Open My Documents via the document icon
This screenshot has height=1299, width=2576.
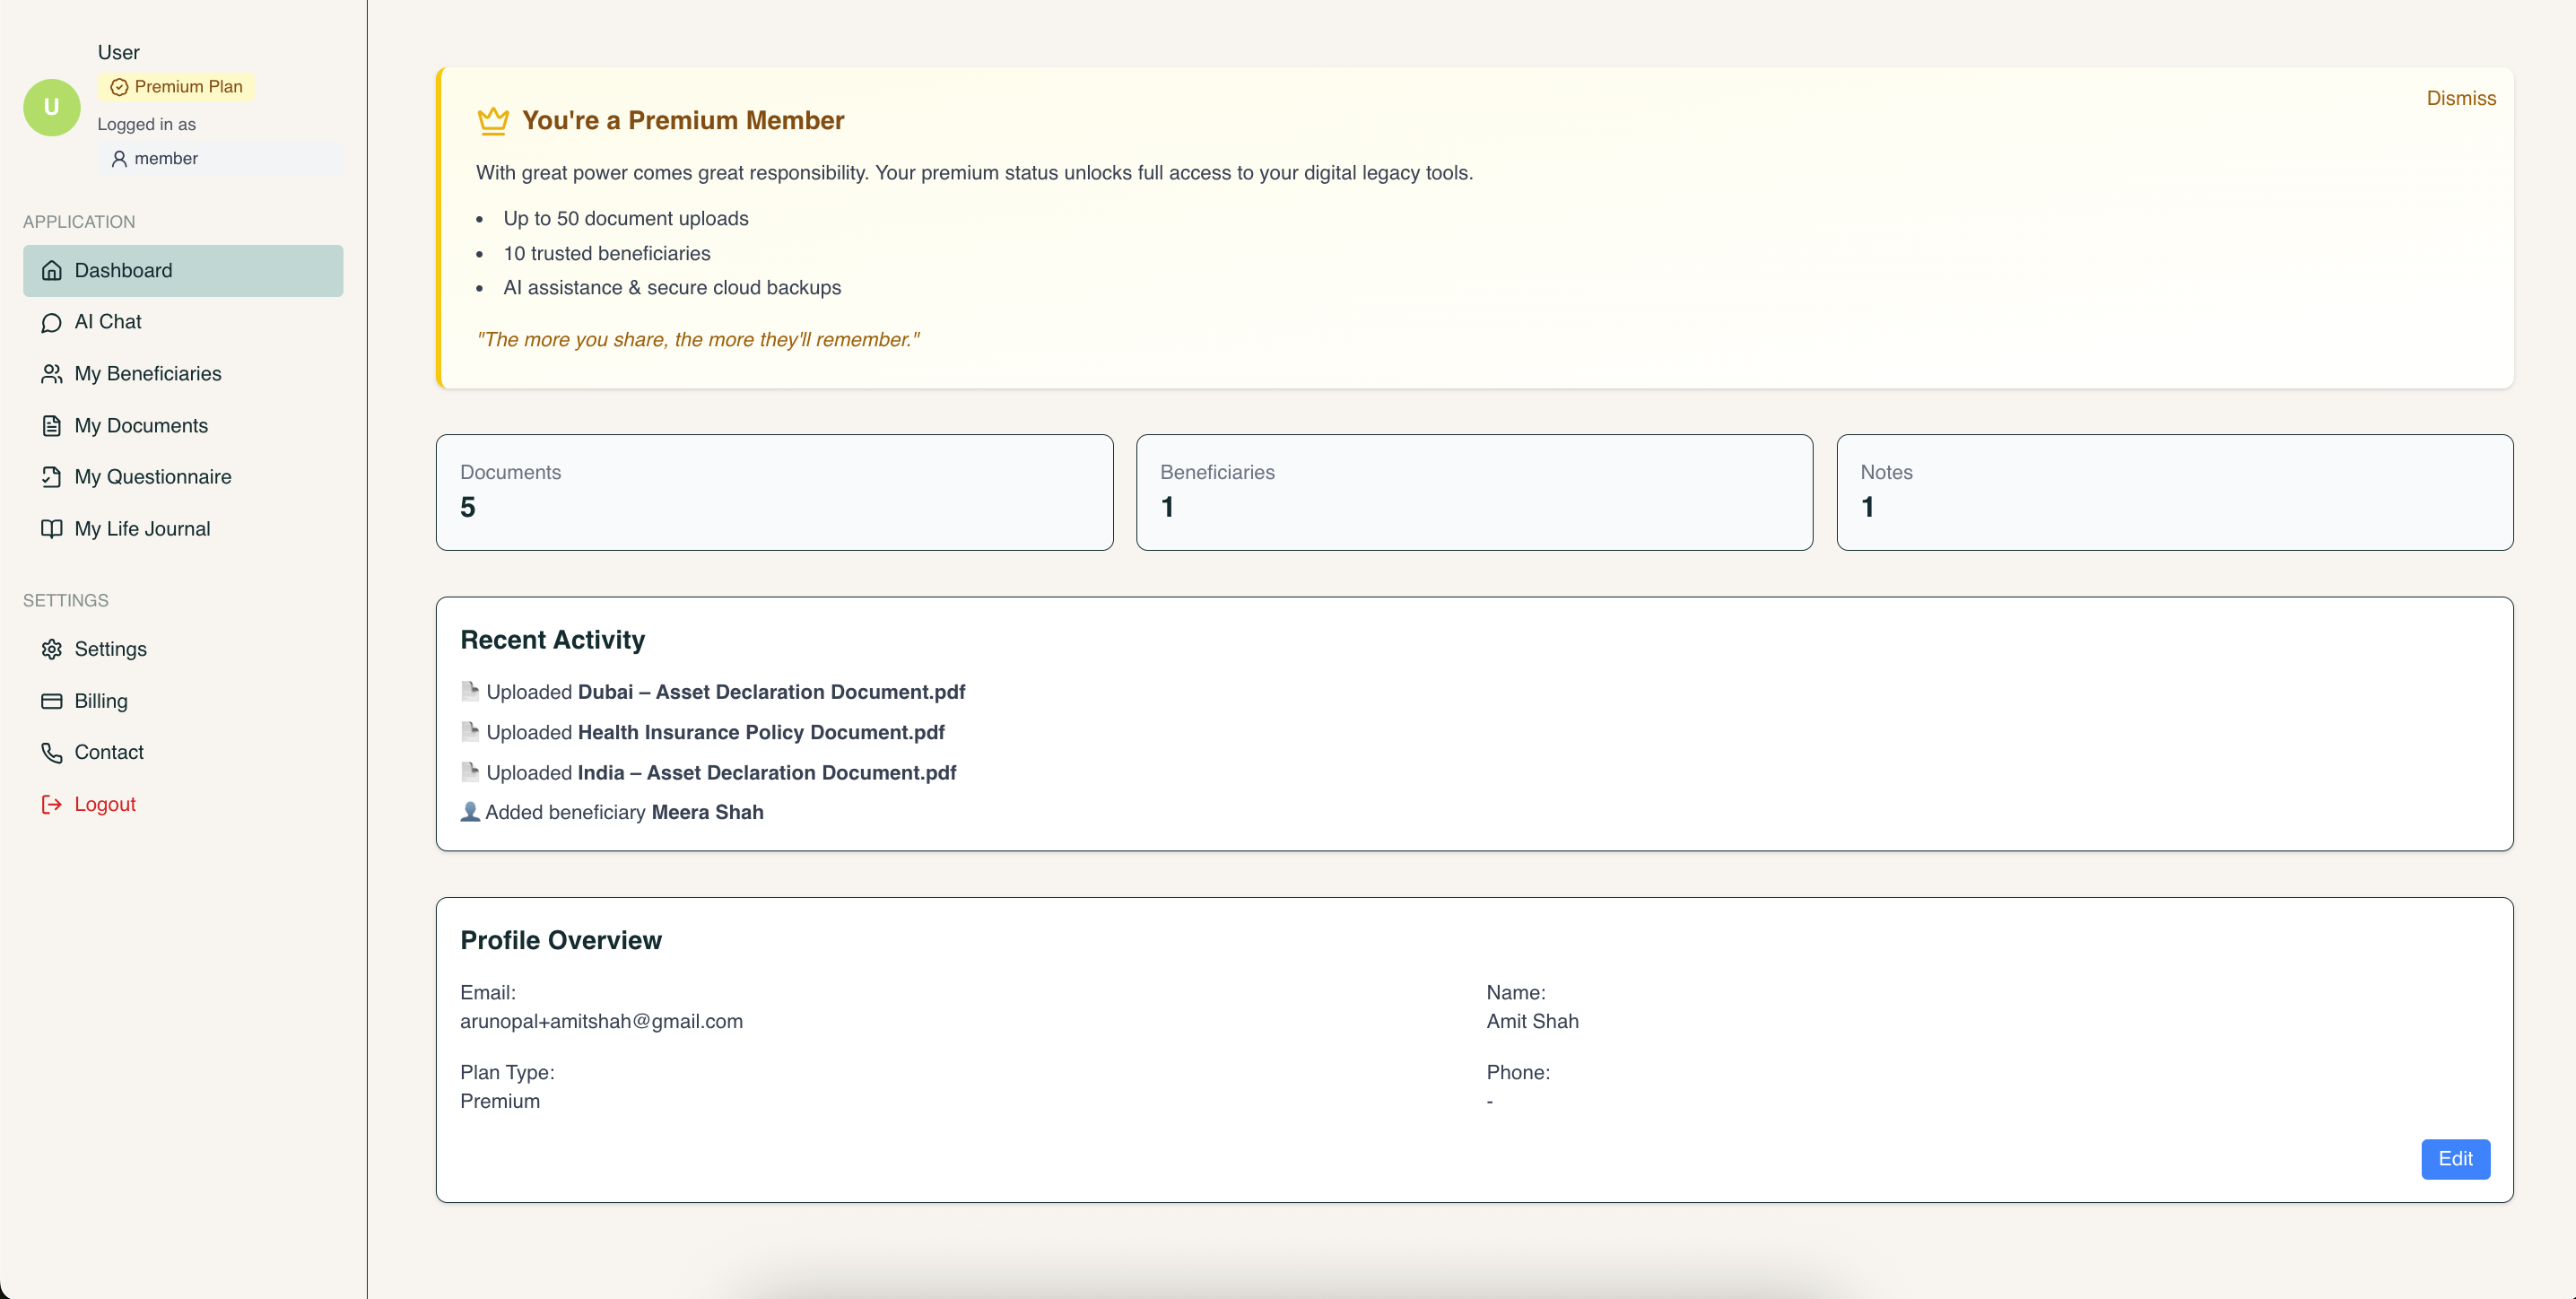(52, 425)
